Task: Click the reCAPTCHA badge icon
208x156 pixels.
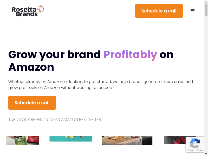Action: tap(195, 143)
